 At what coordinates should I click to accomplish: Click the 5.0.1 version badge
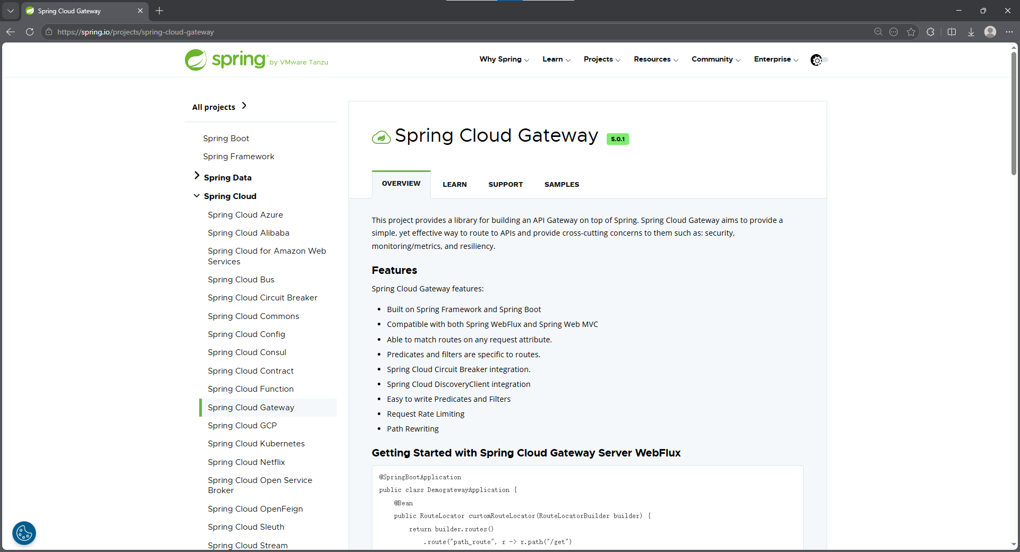click(617, 139)
